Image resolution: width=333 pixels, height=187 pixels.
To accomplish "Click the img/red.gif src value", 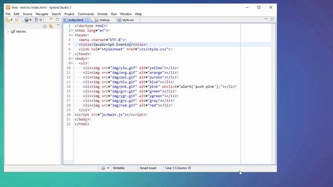I will pos(124,105).
